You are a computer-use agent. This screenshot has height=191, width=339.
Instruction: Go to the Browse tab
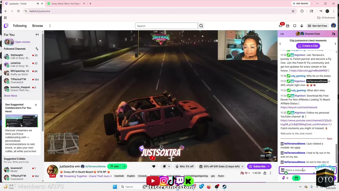pos(38,26)
